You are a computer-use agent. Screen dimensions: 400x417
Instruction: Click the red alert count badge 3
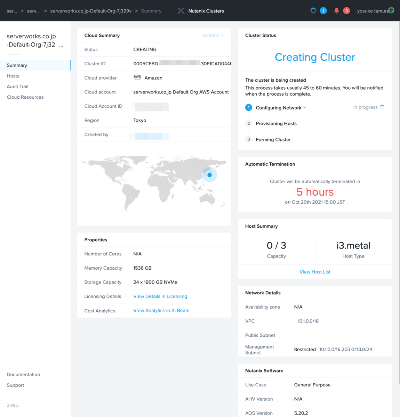coord(346,11)
